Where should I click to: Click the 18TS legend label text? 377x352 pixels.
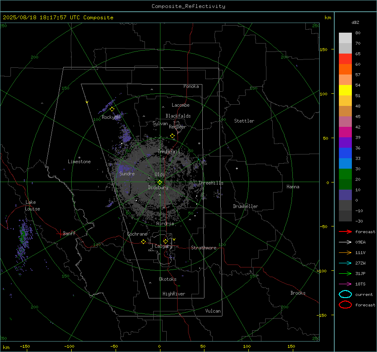click(360, 284)
